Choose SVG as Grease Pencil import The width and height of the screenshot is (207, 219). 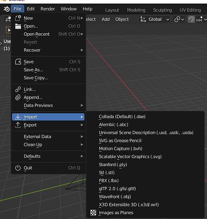[145, 141]
